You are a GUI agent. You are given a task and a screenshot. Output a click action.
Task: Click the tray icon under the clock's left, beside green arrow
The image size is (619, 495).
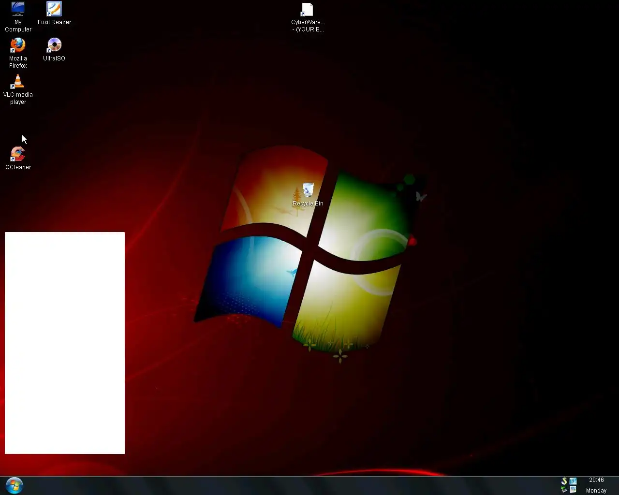coord(573,490)
